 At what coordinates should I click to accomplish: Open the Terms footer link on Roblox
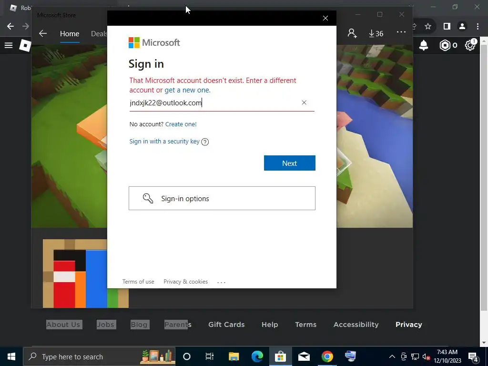click(x=305, y=324)
